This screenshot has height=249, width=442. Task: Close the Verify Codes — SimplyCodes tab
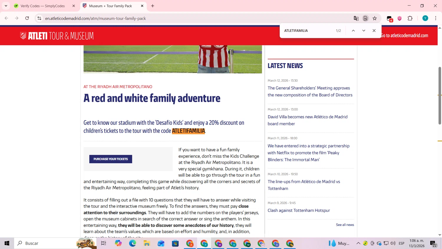point(74,6)
